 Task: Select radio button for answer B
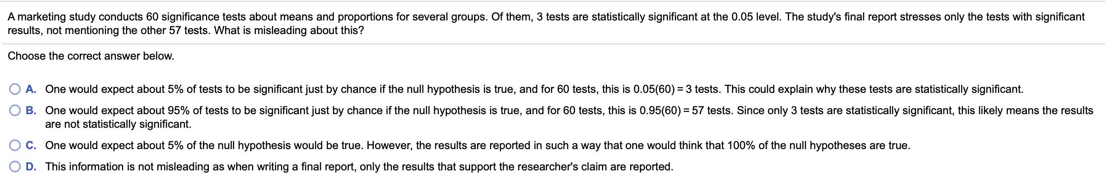click(x=15, y=111)
